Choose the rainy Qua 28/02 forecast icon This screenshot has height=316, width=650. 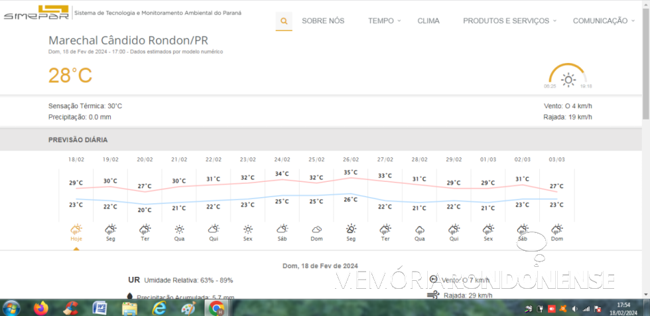coord(419,229)
